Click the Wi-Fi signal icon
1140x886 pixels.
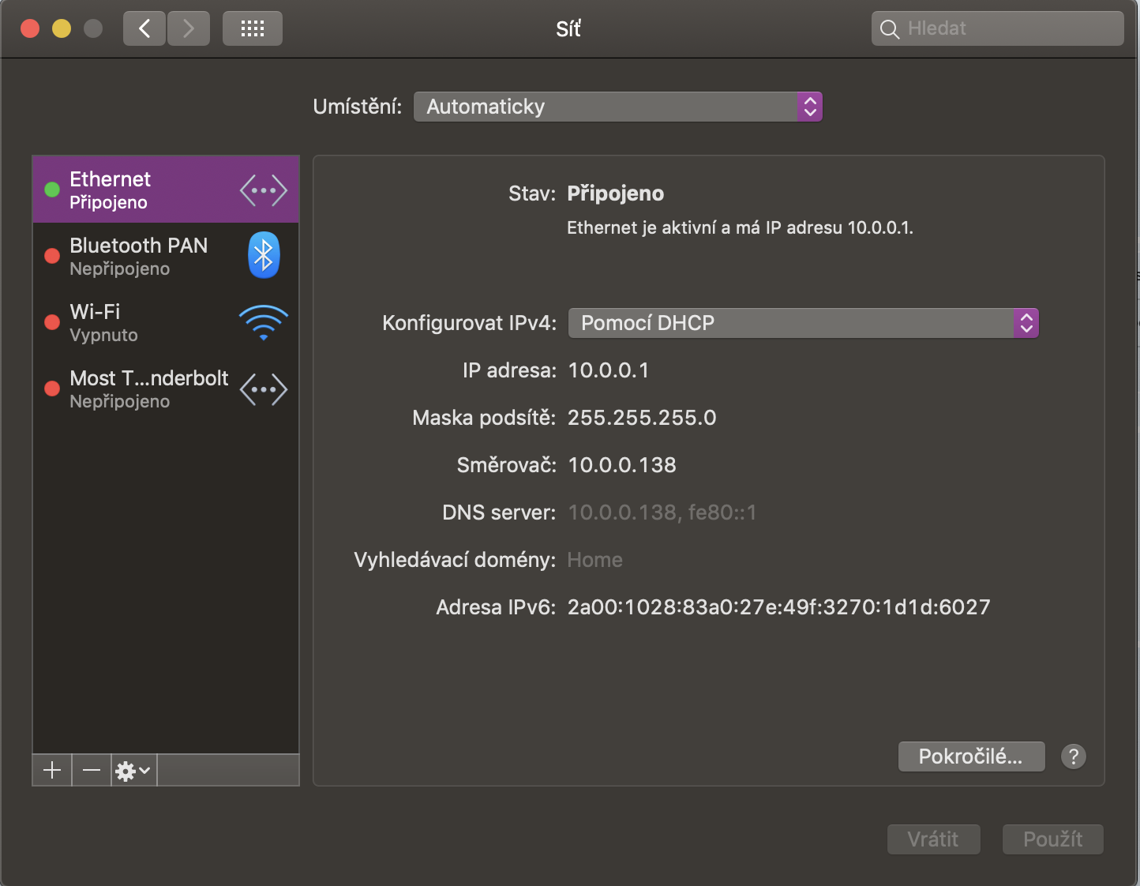coord(264,322)
